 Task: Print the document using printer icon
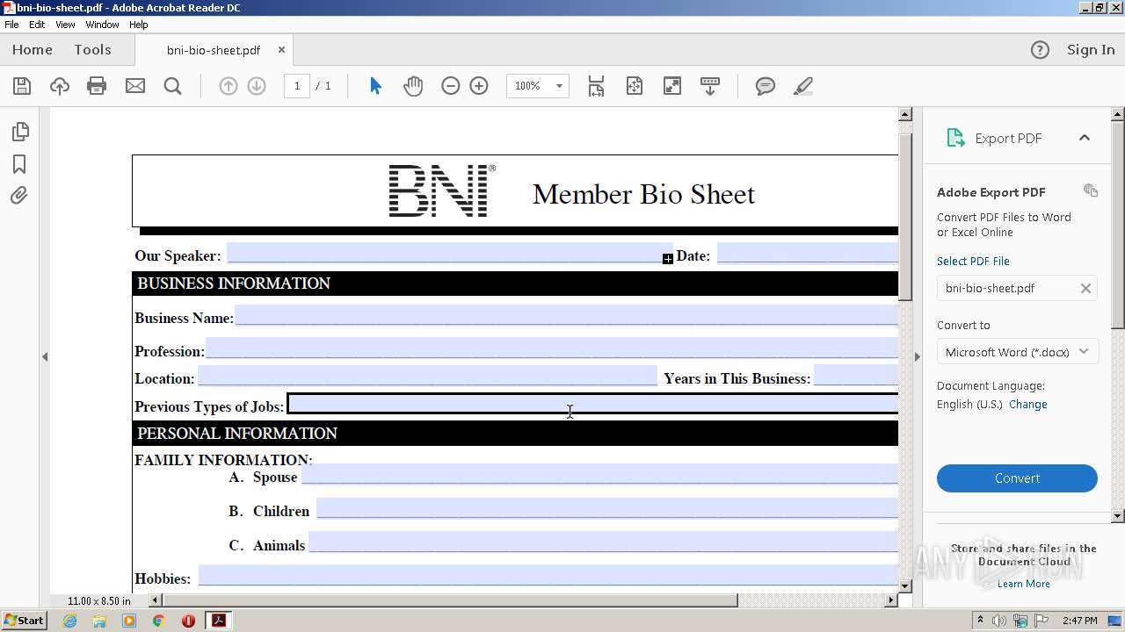(x=97, y=86)
